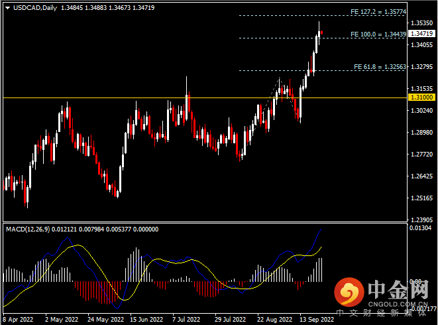Click the 1.23905 price scale value

[x=422, y=220]
